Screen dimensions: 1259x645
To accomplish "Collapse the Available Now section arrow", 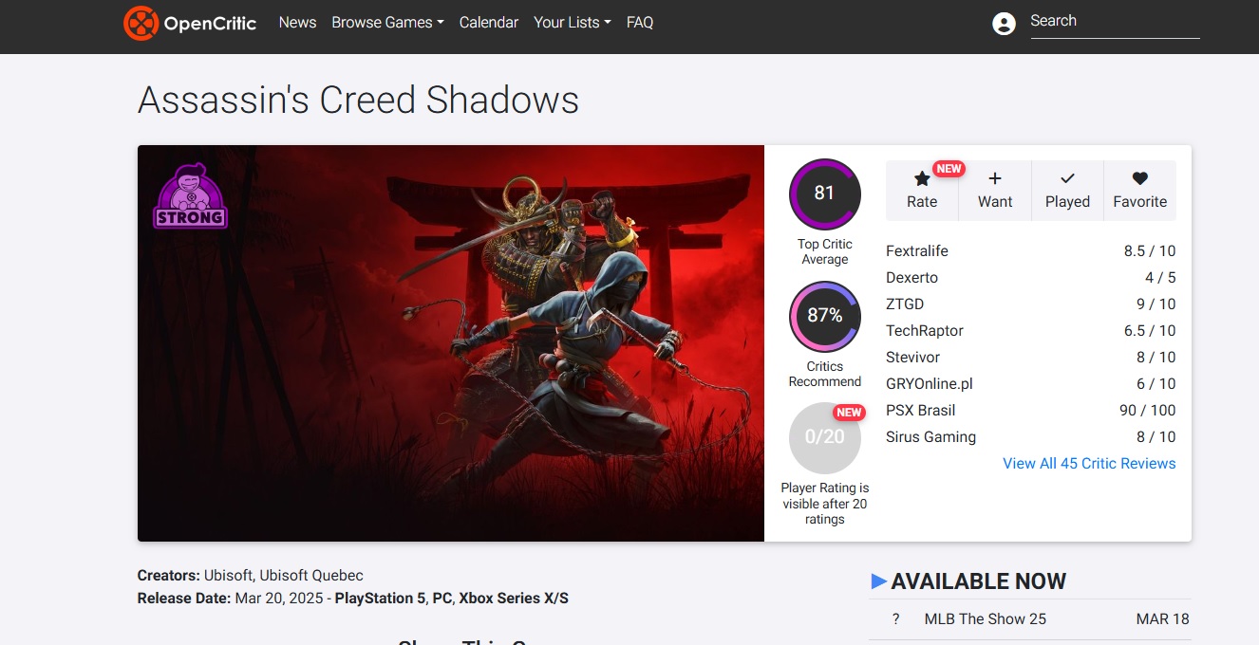I will [879, 581].
